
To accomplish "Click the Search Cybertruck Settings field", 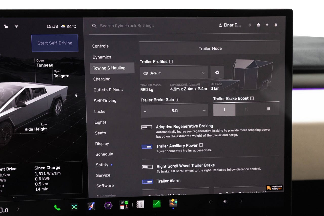I will point(127,26).
